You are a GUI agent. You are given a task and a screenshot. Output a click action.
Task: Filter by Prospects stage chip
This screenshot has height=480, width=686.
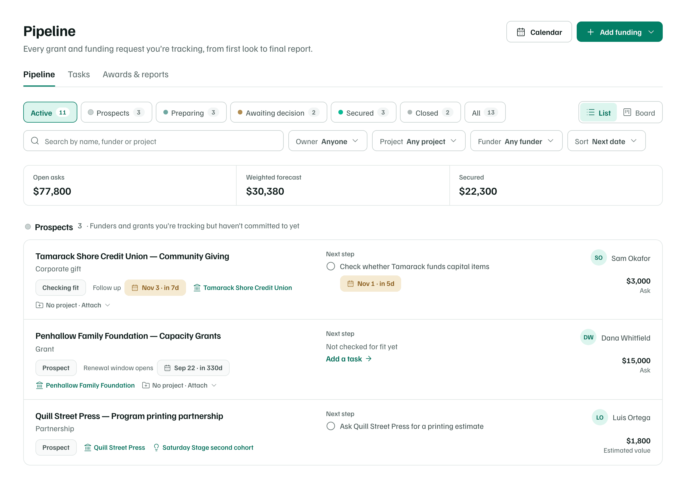pyautogui.click(x=116, y=113)
